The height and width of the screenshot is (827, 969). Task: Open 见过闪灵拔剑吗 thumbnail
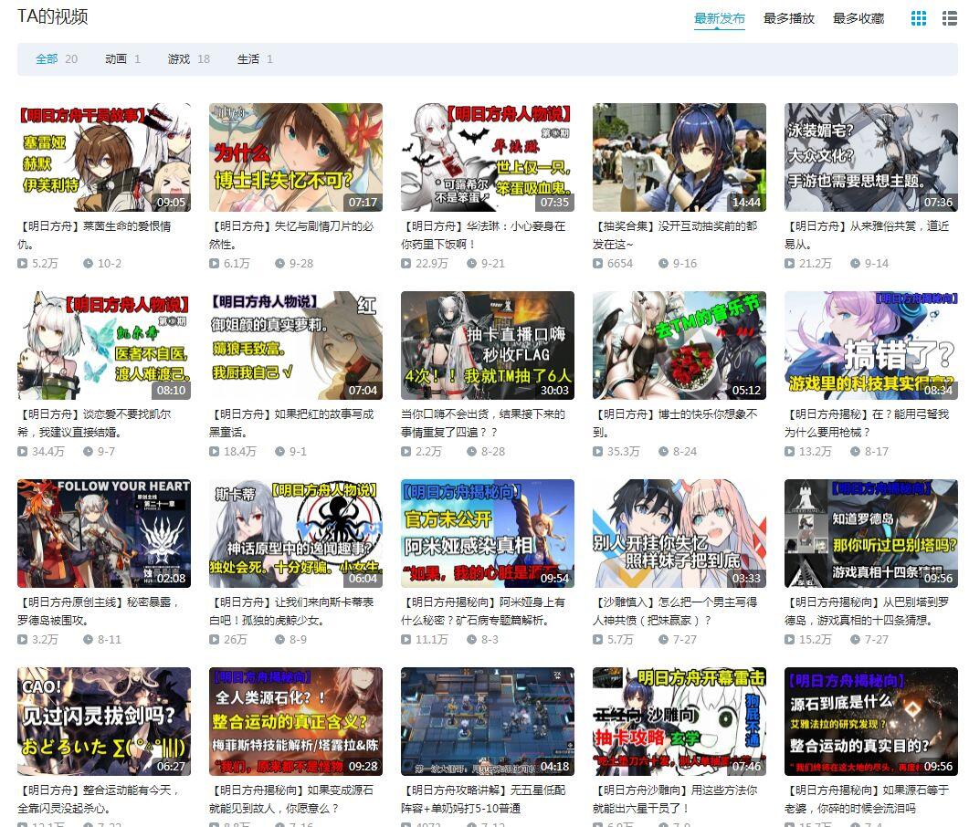click(104, 721)
